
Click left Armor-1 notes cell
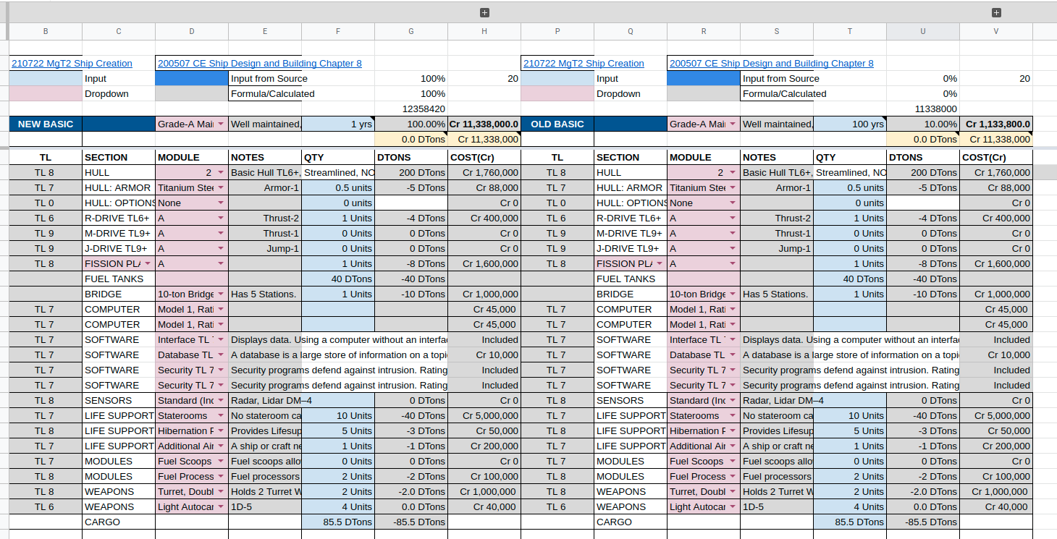(x=265, y=188)
